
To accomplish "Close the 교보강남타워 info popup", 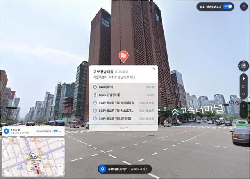I will point(154,69).
